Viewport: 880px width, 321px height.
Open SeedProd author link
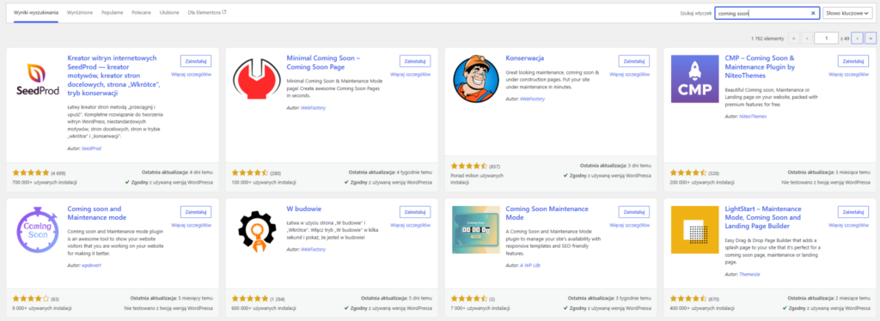[91, 148]
